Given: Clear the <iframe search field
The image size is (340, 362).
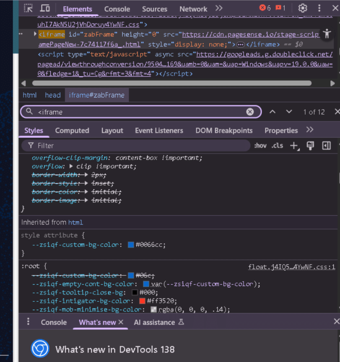Looking at the screenshot, I should 250,112.
